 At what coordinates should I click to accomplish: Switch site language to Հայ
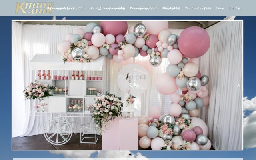pyautogui.click(x=232, y=8)
